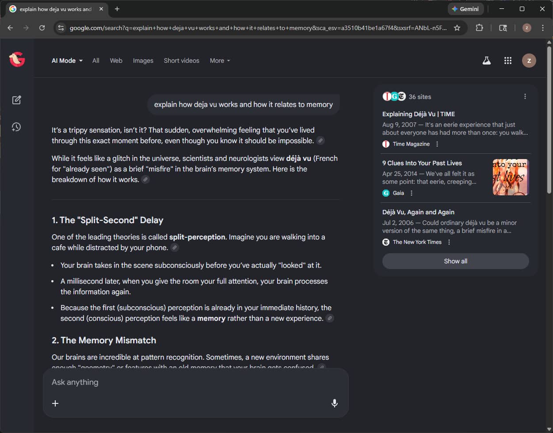Switch to the Short videos tab
The width and height of the screenshot is (553, 433).
tap(182, 61)
